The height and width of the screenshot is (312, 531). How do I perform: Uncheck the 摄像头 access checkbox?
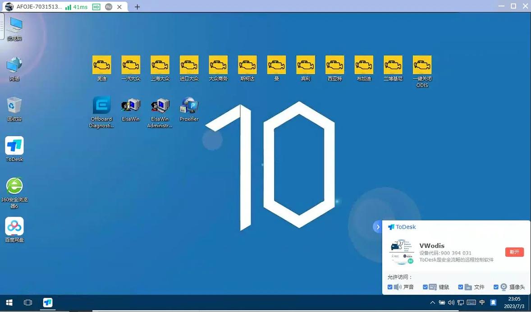pyautogui.click(x=496, y=287)
